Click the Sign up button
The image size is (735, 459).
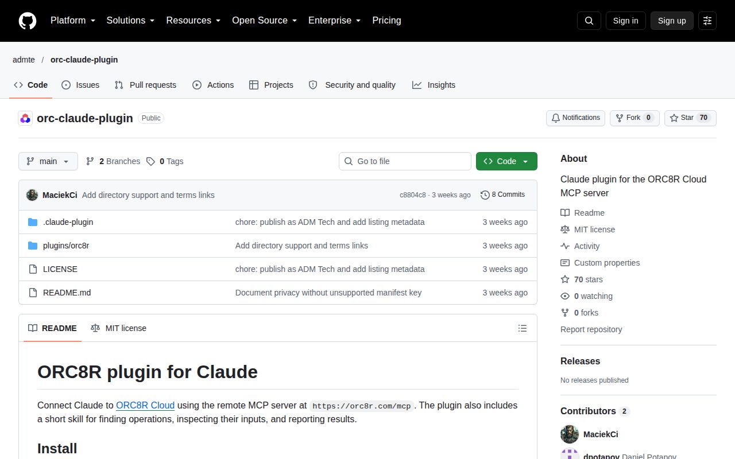(672, 21)
